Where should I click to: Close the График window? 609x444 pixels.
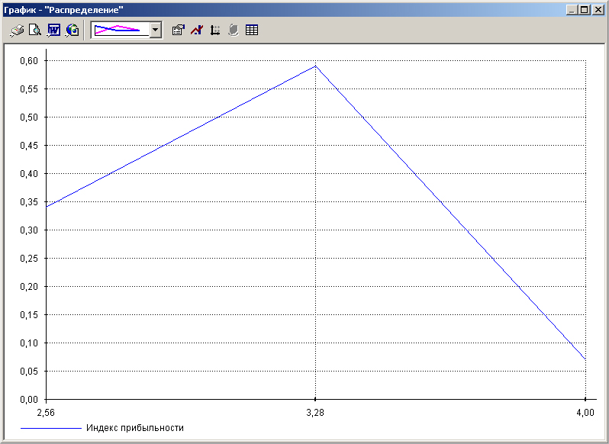(x=598, y=10)
